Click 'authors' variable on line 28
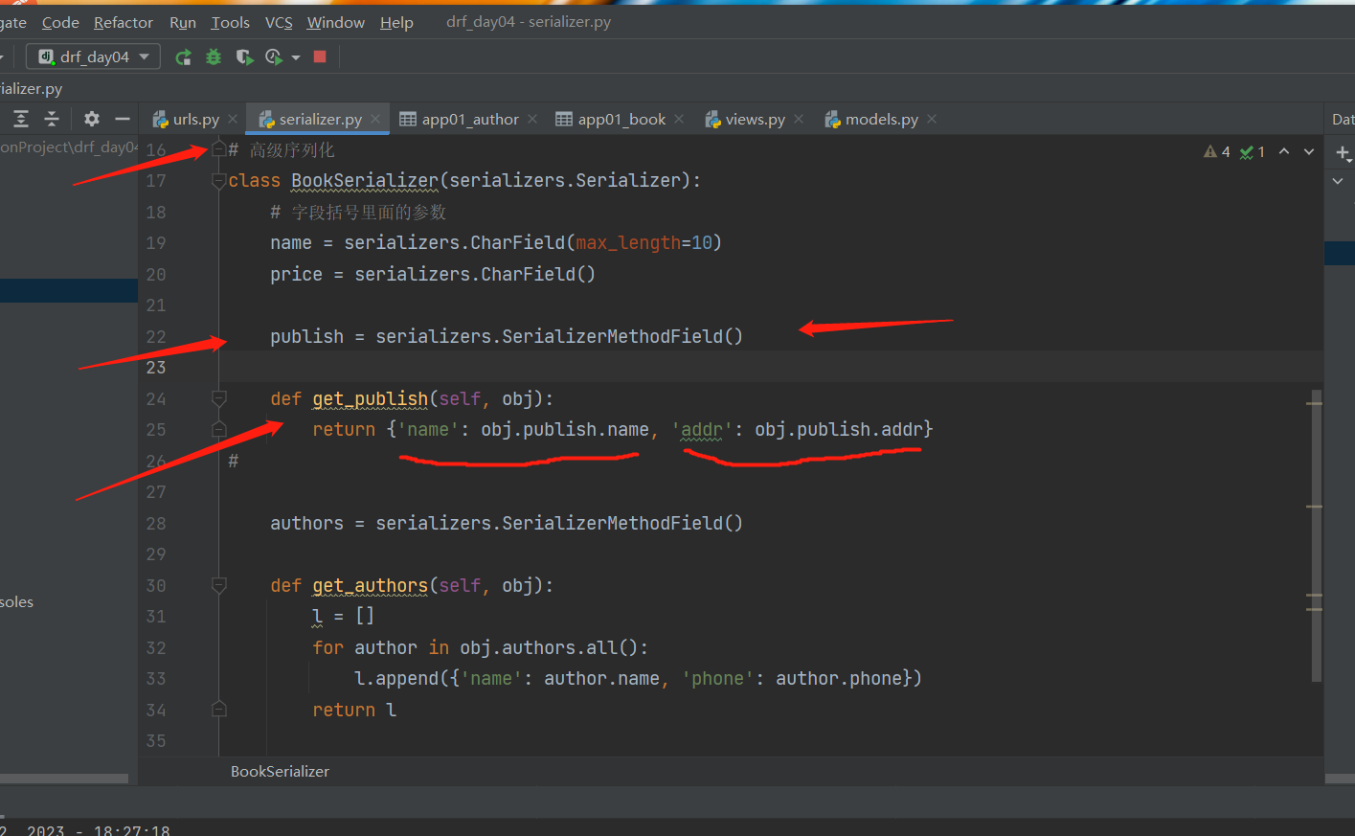The width and height of the screenshot is (1355, 836). point(306,523)
